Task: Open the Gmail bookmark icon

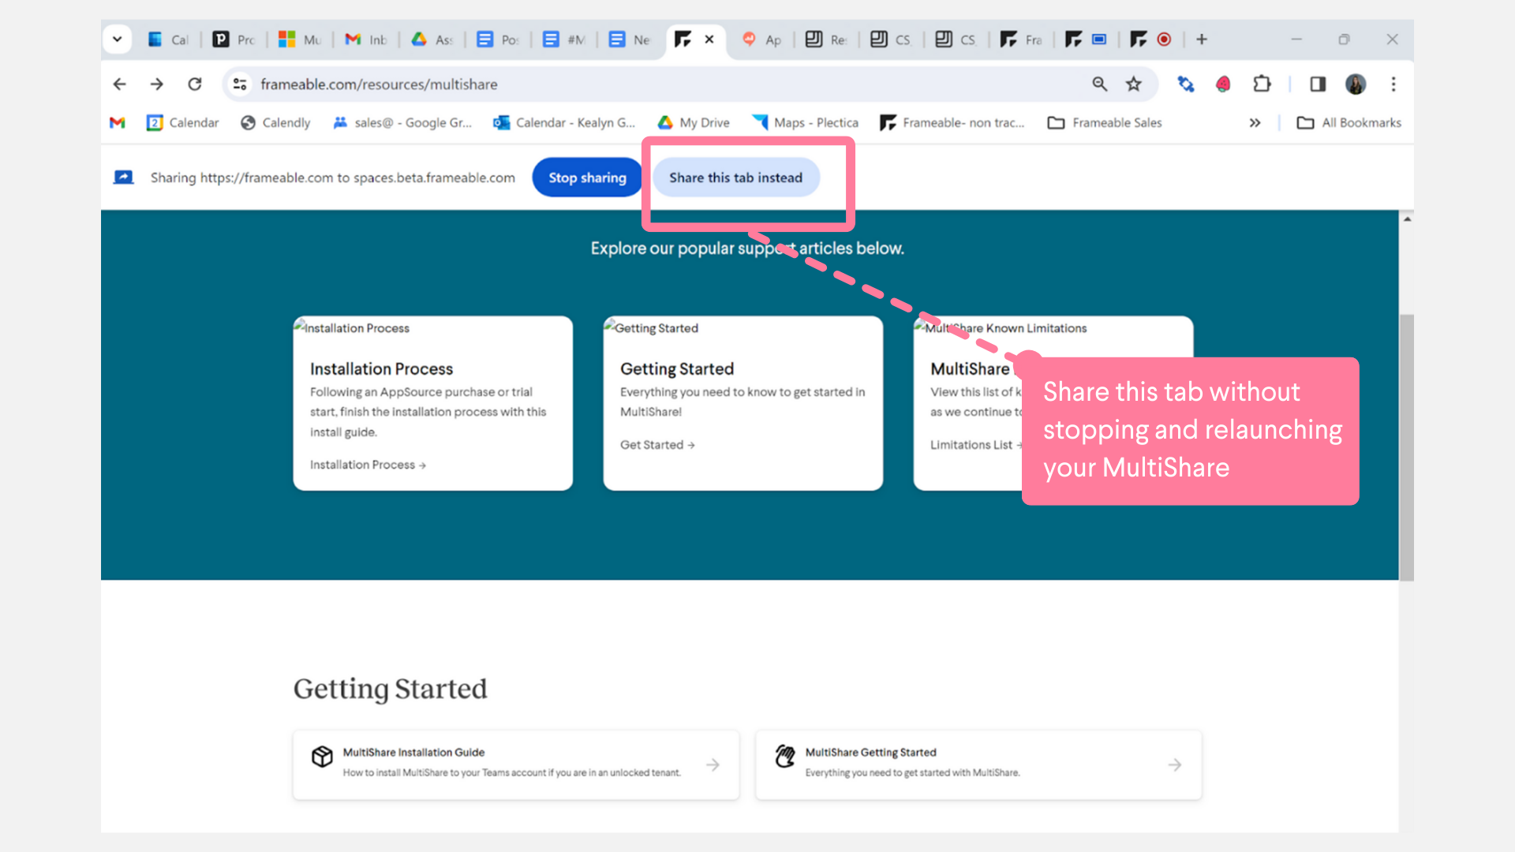Action: (x=118, y=122)
